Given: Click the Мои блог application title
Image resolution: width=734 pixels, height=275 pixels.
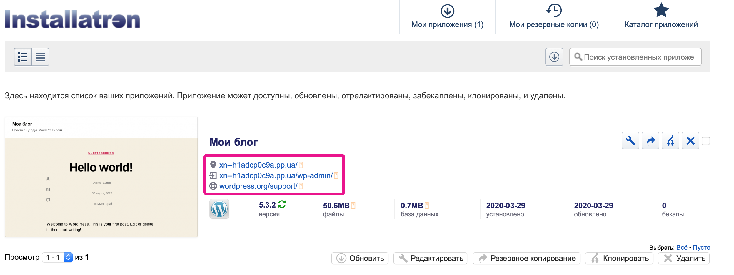Looking at the screenshot, I should click(233, 142).
